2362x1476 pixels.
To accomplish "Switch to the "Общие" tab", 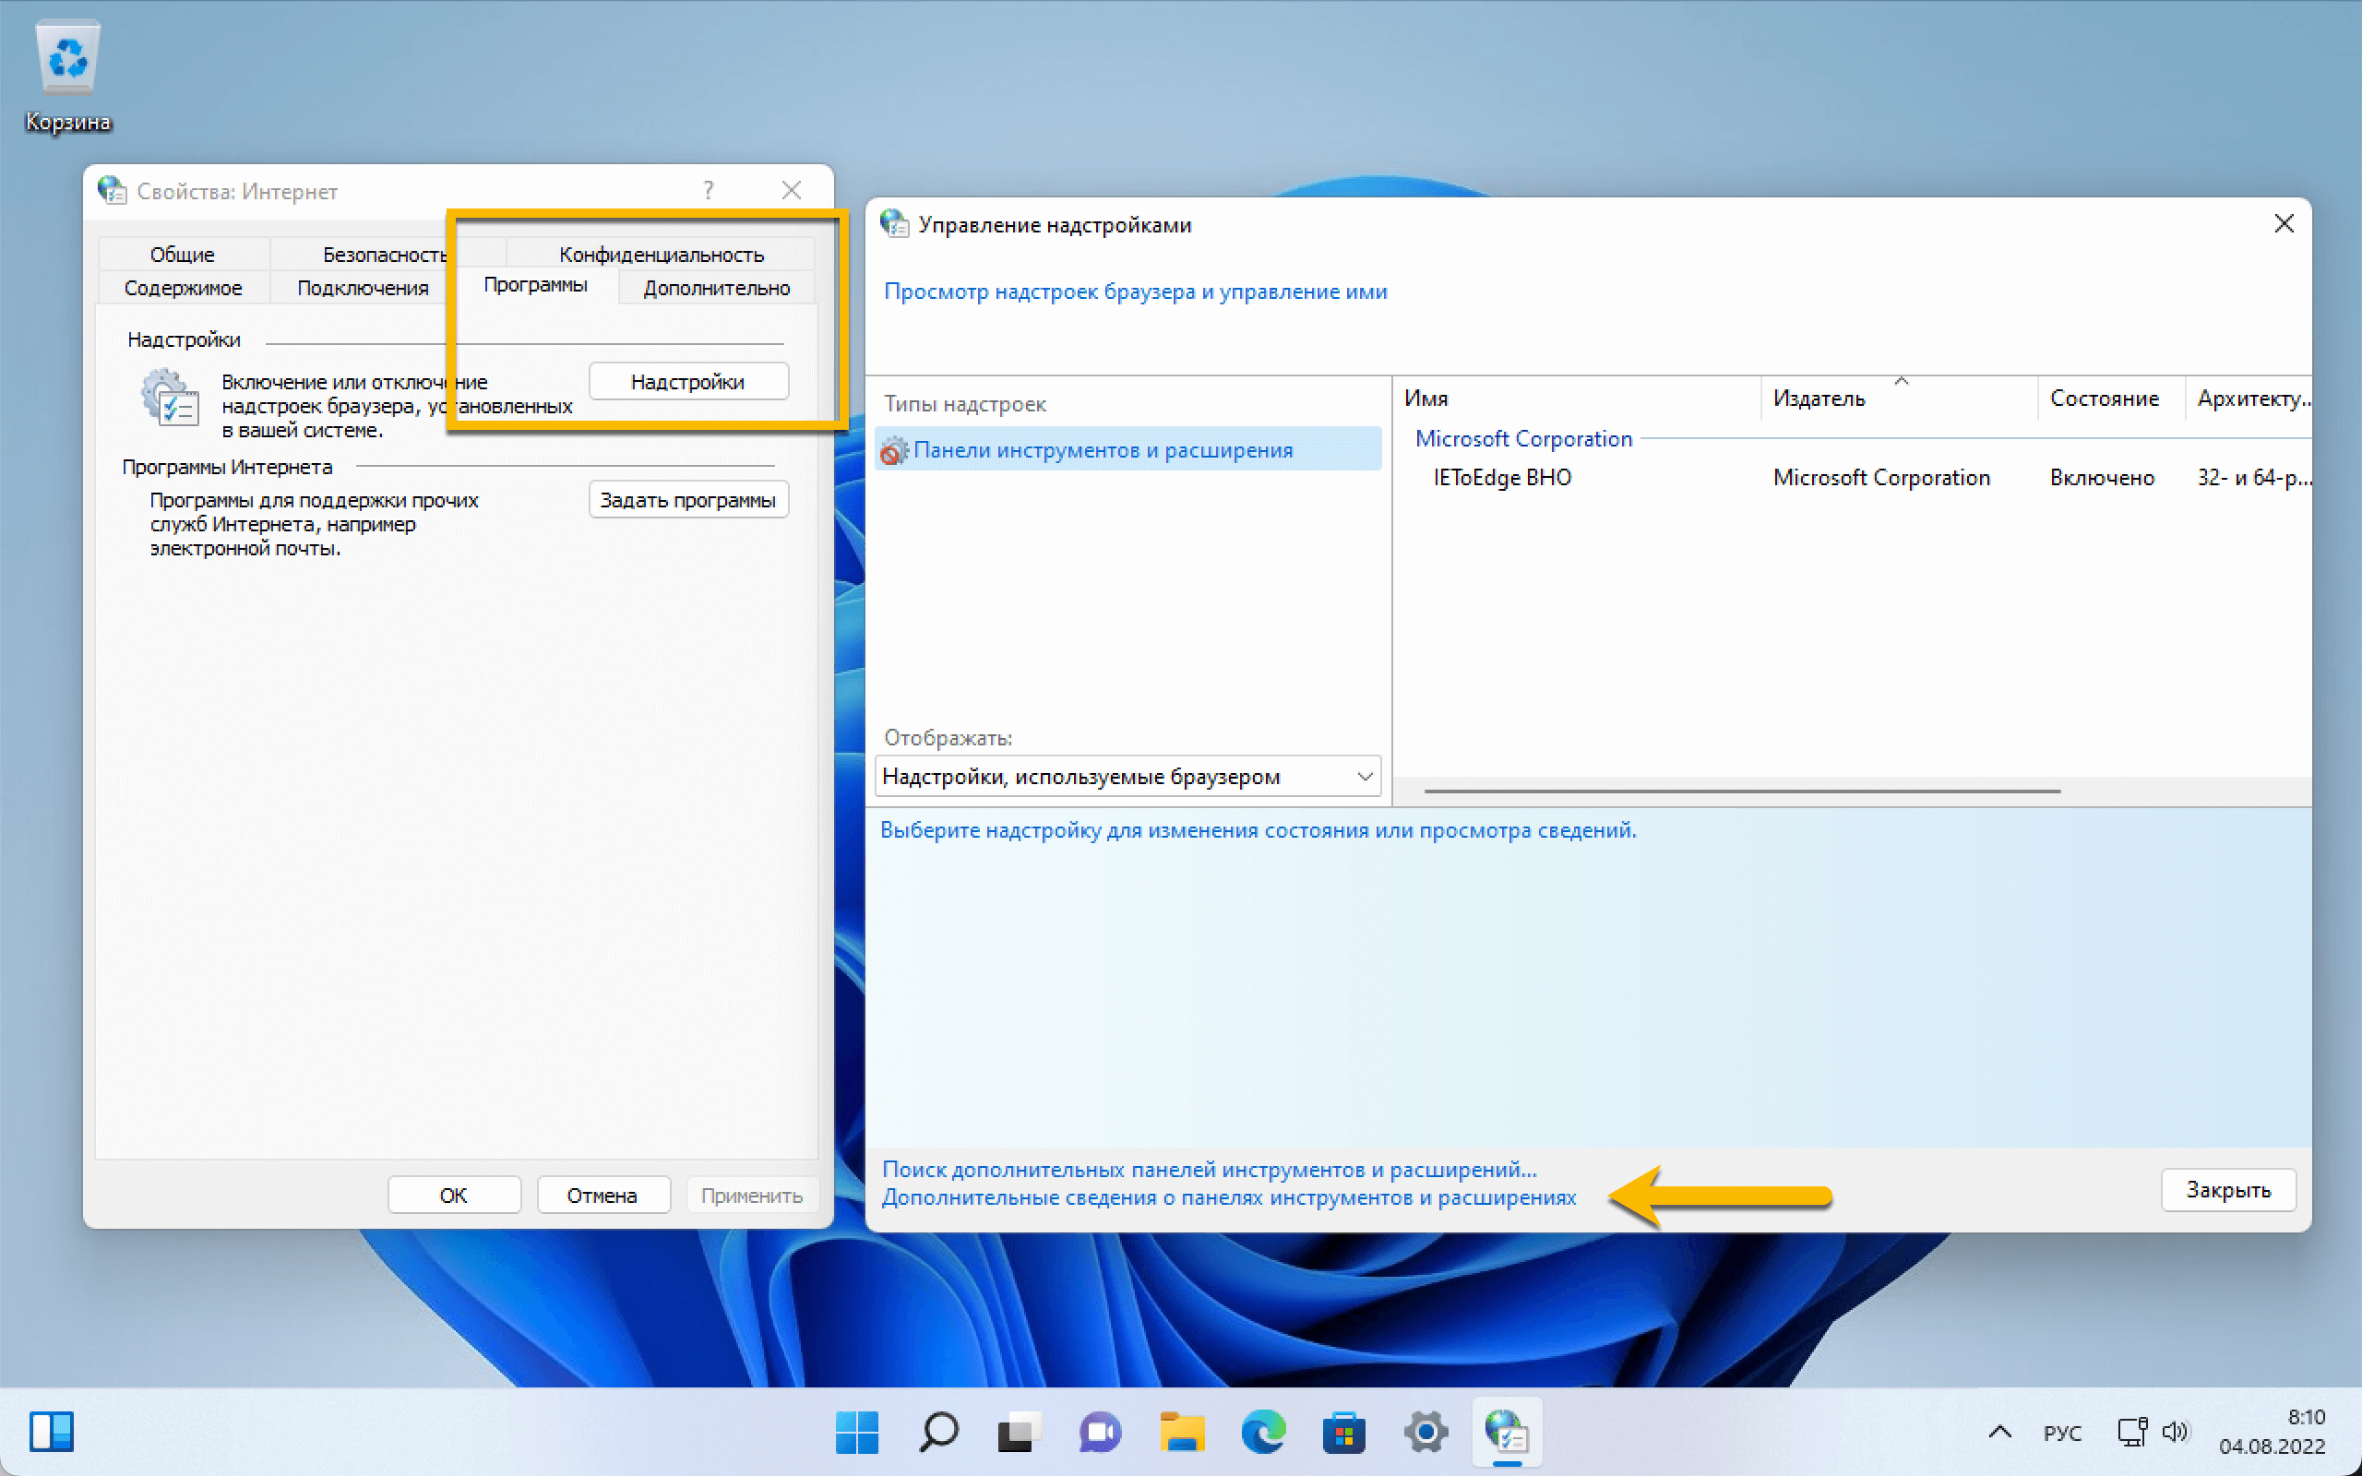I will coord(183,255).
